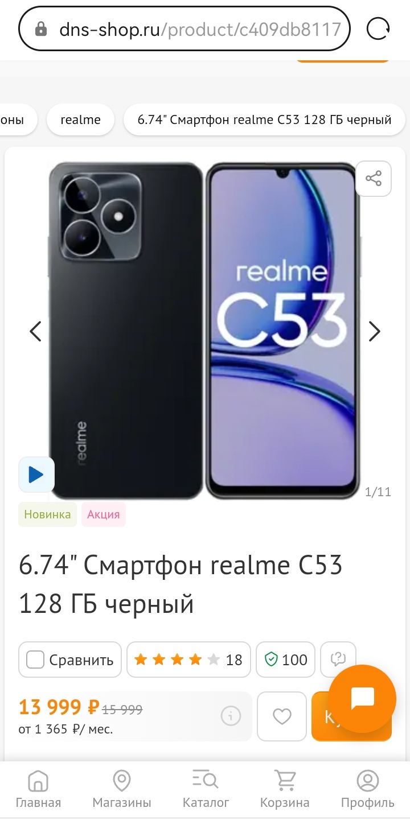
Task: Play the product video
Action: point(36,475)
